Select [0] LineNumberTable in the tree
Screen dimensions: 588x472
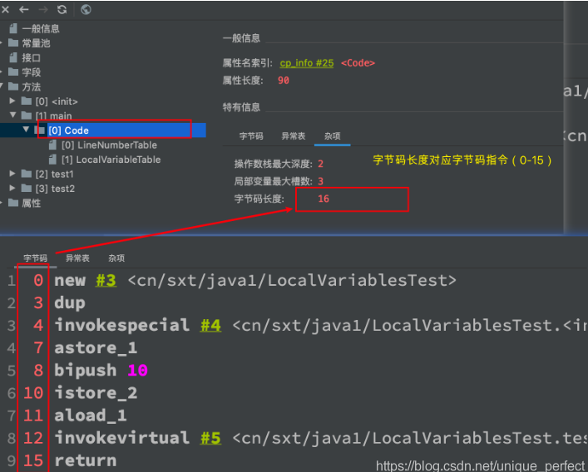(109, 145)
